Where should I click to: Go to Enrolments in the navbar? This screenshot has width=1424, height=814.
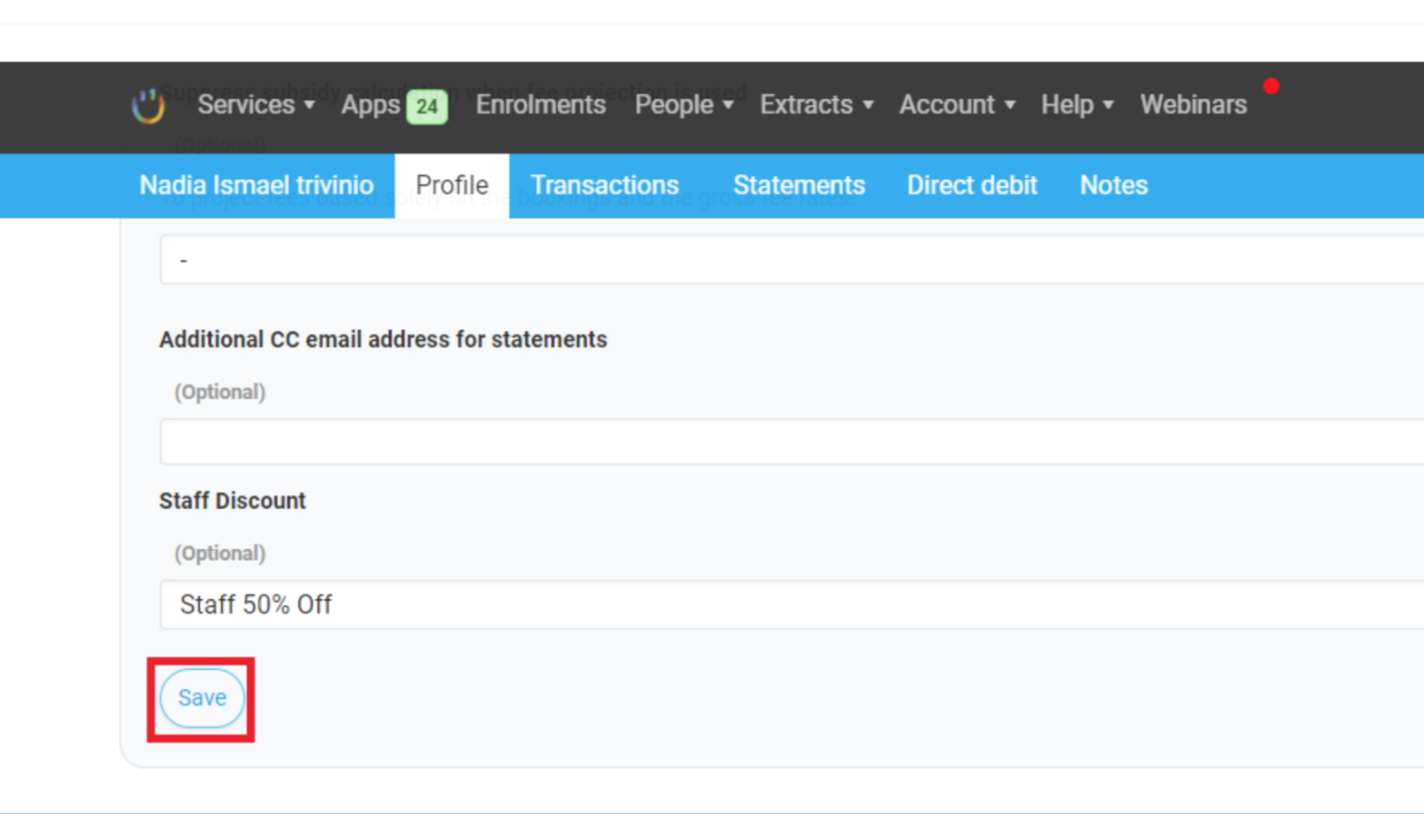(x=540, y=105)
